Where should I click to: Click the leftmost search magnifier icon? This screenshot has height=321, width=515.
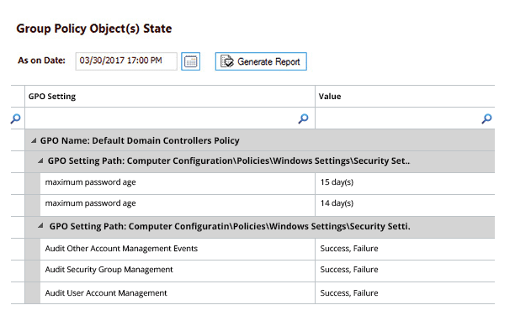point(15,118)
